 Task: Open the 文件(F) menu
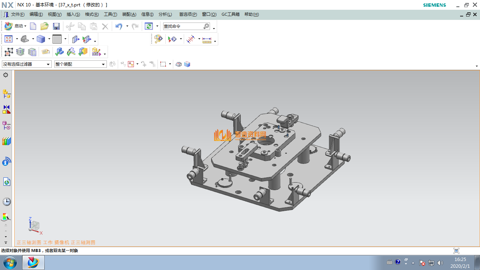pos(17,14)
